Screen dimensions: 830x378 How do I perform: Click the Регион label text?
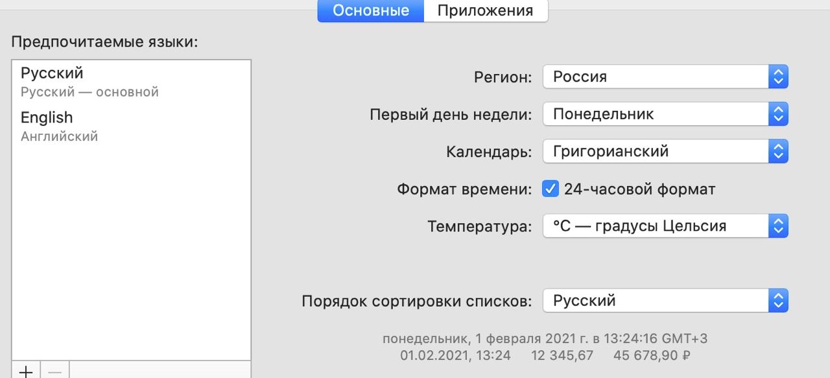click(x=503, y=77)
